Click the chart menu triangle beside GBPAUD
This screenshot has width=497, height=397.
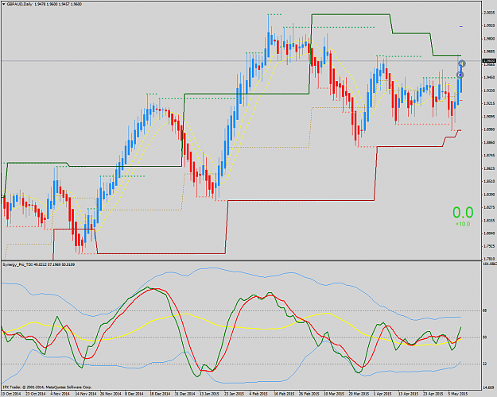point(4,5)
